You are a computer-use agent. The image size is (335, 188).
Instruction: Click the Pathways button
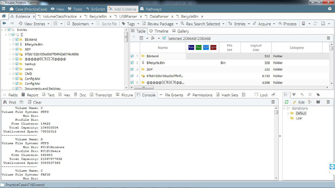[151, 9]
